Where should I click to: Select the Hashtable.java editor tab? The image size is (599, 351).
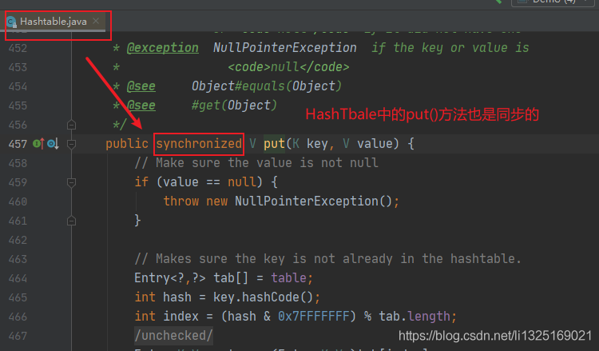(53, 22)
